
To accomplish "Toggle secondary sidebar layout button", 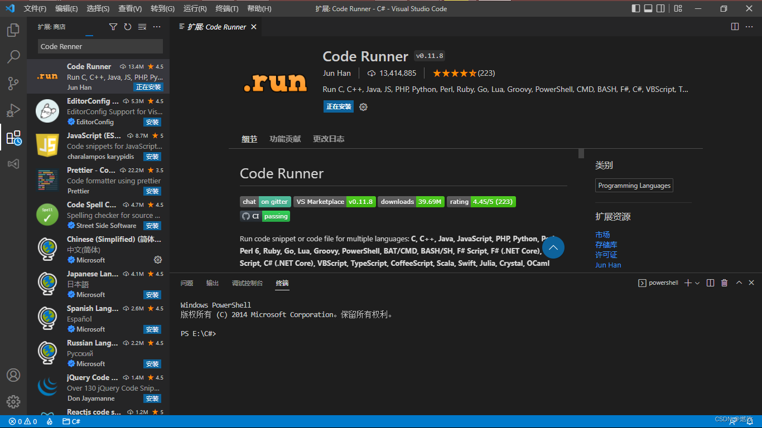I will (660, 8).
